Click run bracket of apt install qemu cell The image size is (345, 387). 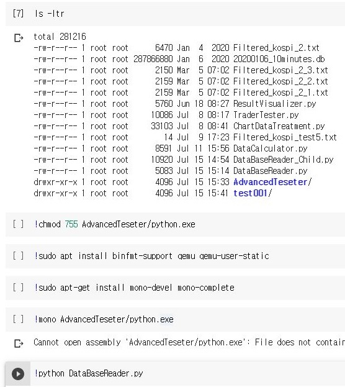pos(18,256)
